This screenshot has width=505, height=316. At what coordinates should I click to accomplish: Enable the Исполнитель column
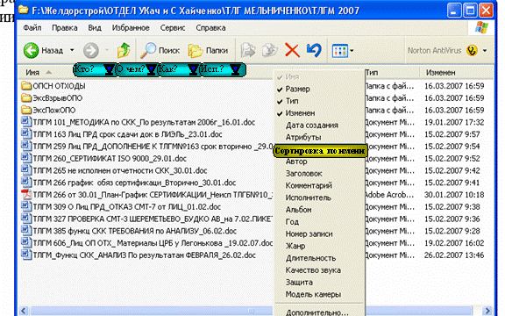[309, 197]
